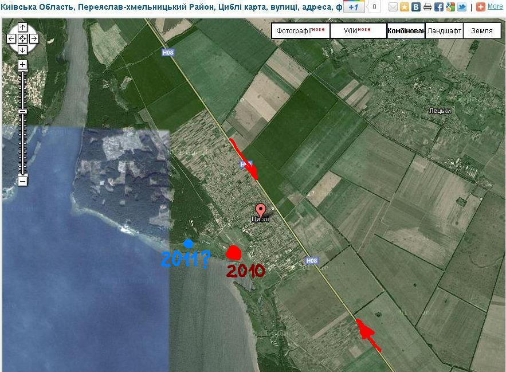
Task: Share page via email envelope icon
Action: click(393, 7)
